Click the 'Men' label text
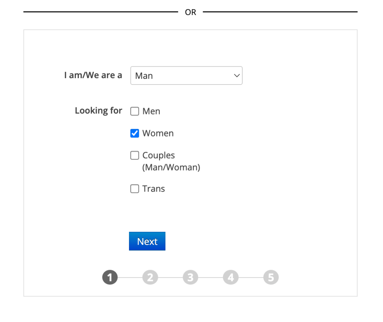The height and width of the screenshot is (322, 383). pyautogui.click(x=151, y=111)
